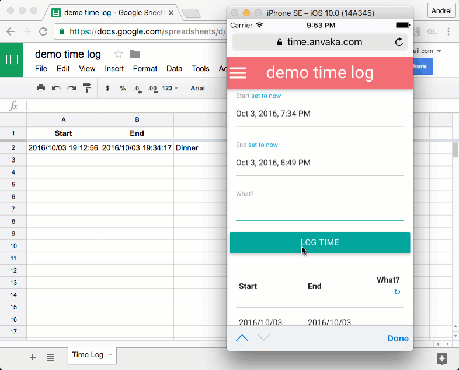Open the Explore icon at bottom right
The width and height of the screenshot is (459, 370).
point(442,358)
